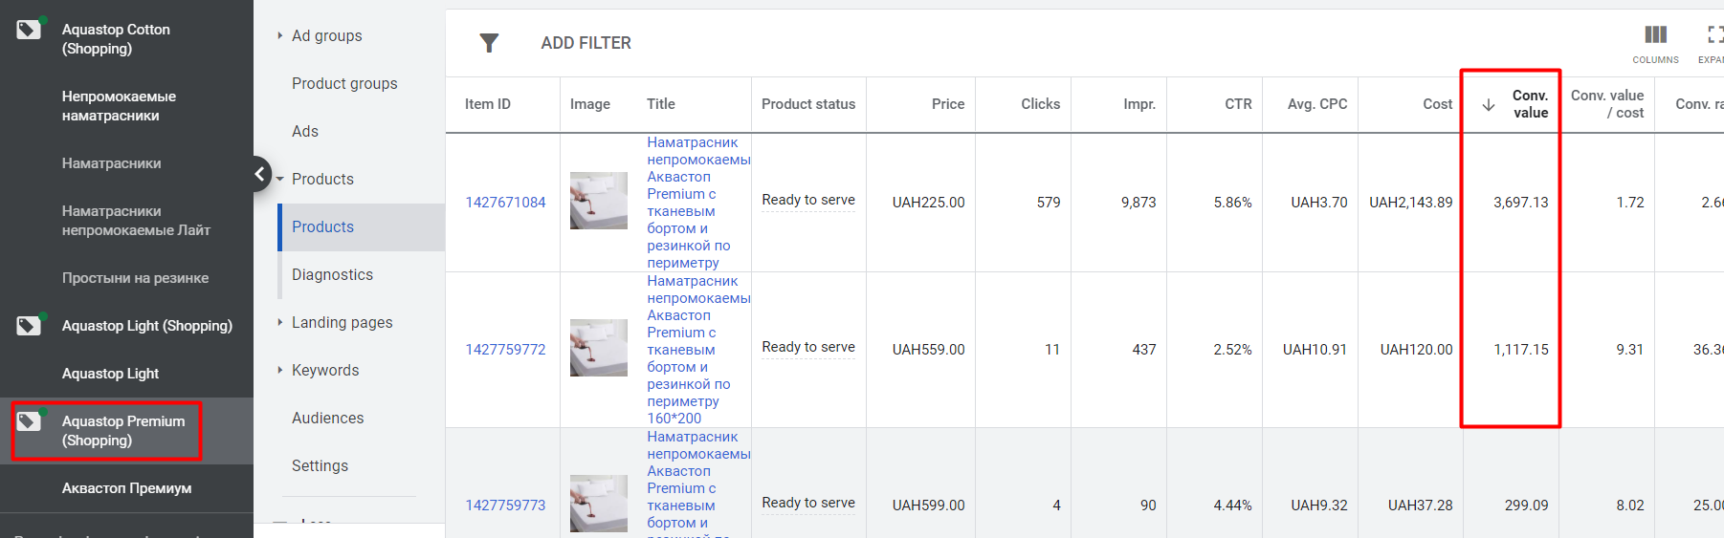Click the Aquastop Cotton shopping tag icon

29,30
